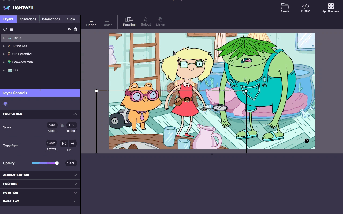The width and height of the screenshot is (343, 214).
Task: Switch to Tablet preview
Action: pos(107,22)
